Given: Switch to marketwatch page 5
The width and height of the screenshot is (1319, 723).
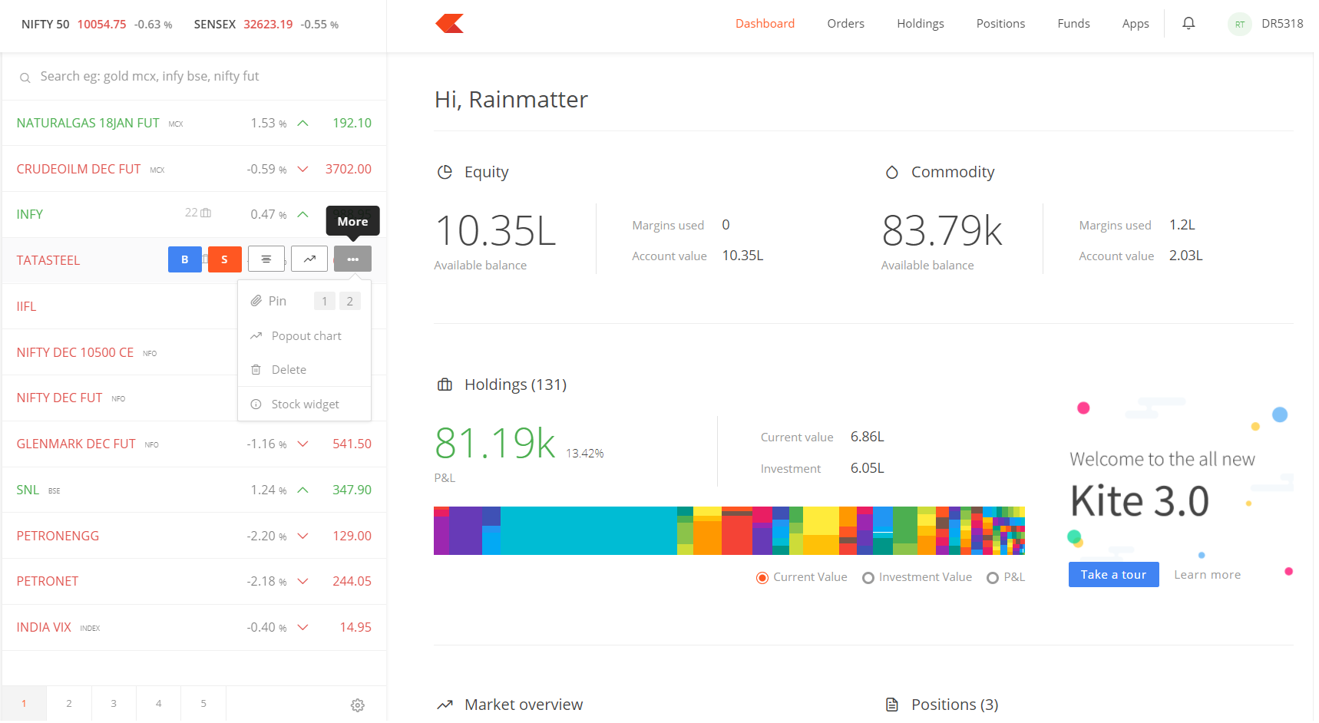Looking at the screenshot, I should pyautogui.click(x=204, y=705).
